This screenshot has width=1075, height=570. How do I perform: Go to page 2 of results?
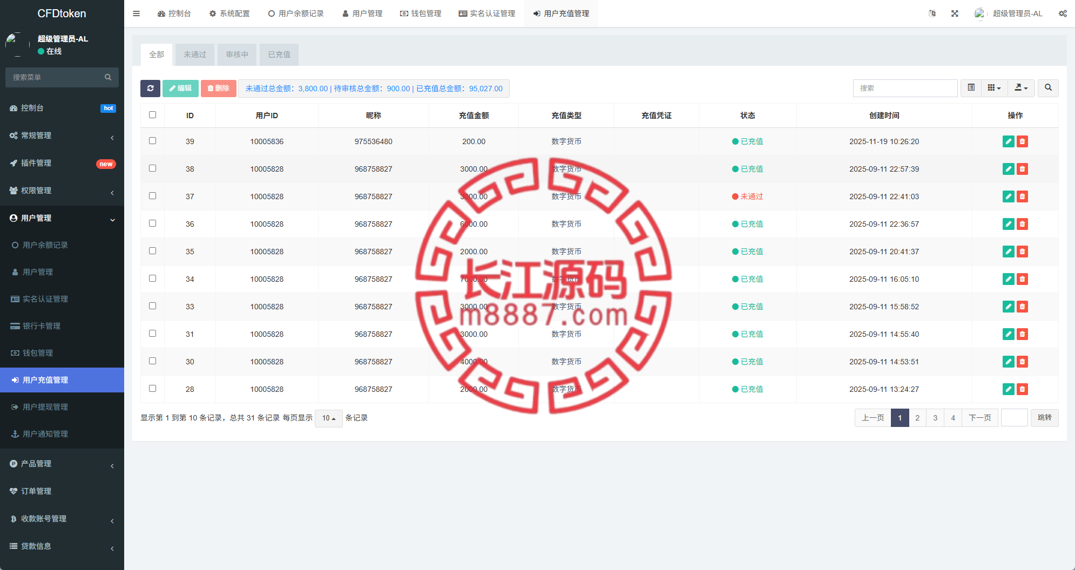pyautogui.click(x=917, y=418)
